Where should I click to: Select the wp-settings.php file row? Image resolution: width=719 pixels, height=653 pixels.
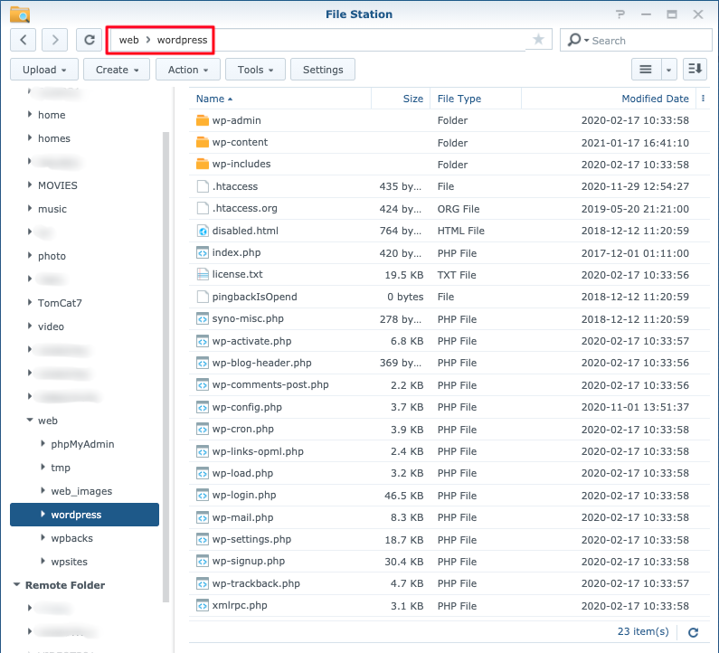pos(449,539)
